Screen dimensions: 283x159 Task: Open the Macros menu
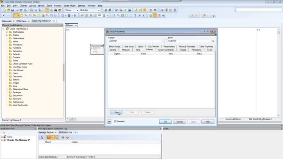pyautogui.click(x=58, y=6)
